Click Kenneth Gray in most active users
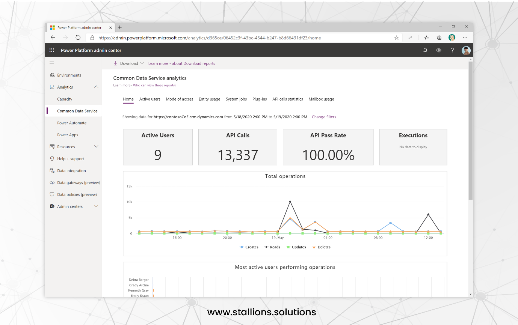The width and height of the screenshot is (518, 325). (x=139, y=290)
